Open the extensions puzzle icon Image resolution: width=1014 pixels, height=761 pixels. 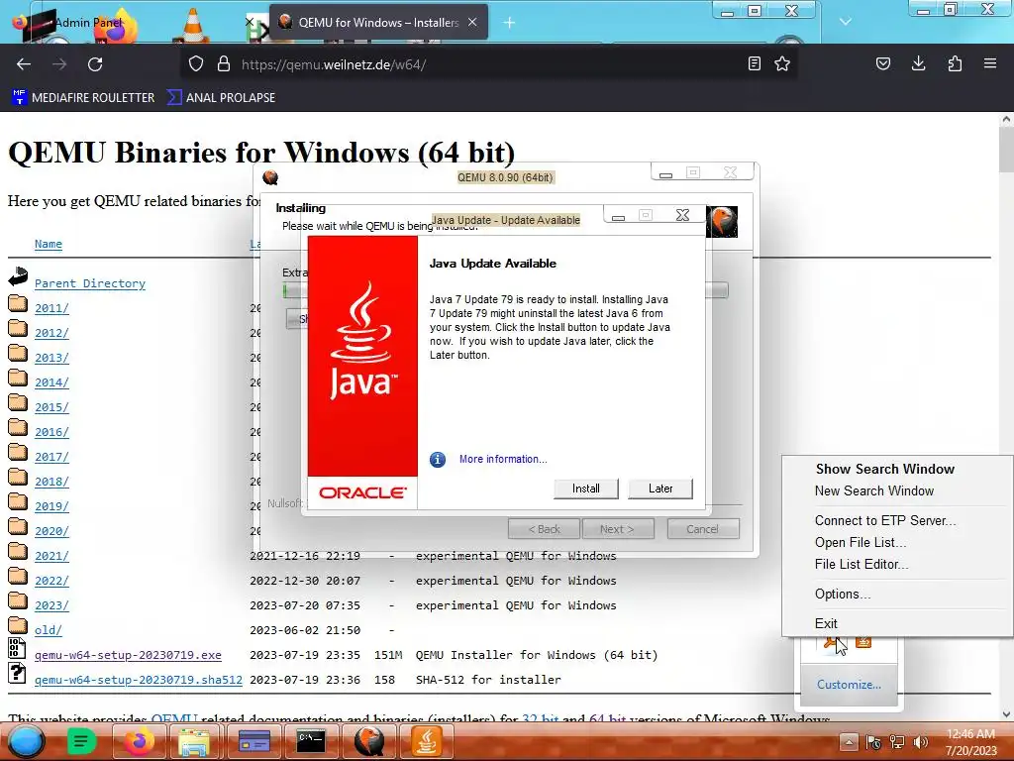(955, 63)
